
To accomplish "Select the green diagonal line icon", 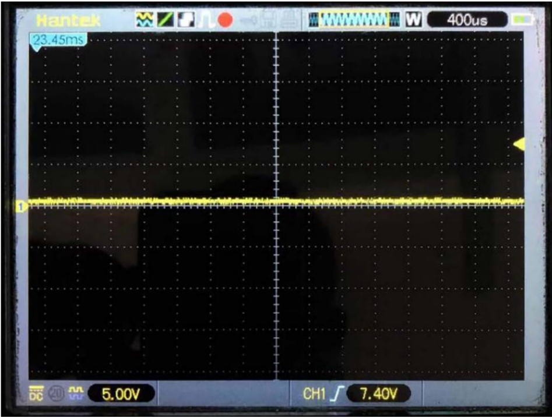I will 166,20.
